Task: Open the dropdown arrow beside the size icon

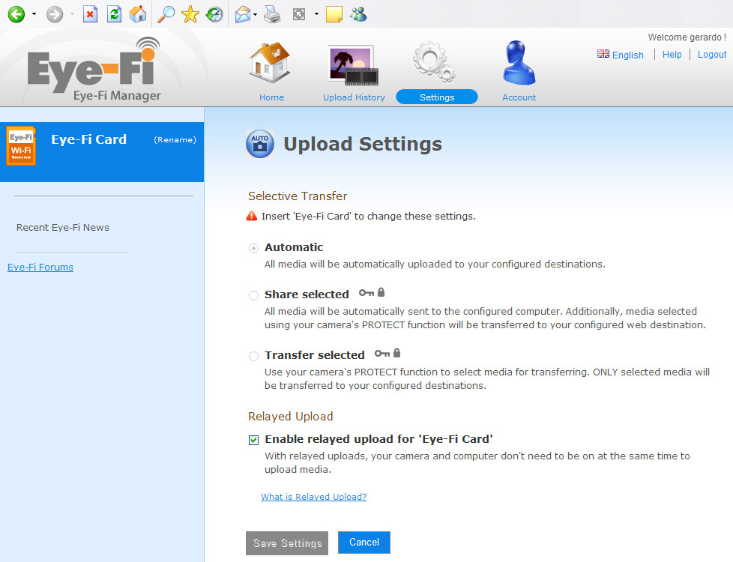Action: [x=316, y=14]
